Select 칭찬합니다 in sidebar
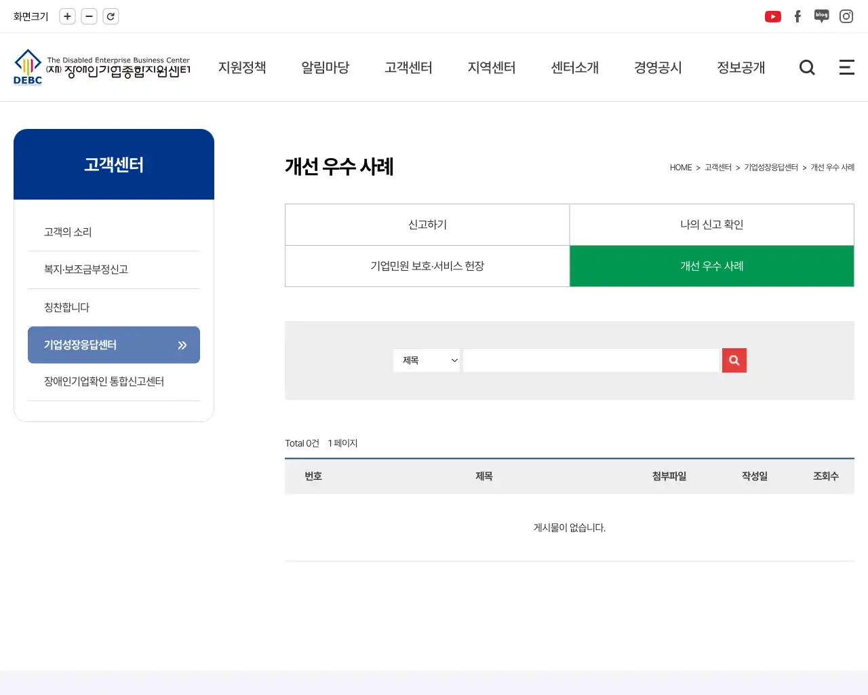This screenshot has width=868, height=695. [114, 307]
